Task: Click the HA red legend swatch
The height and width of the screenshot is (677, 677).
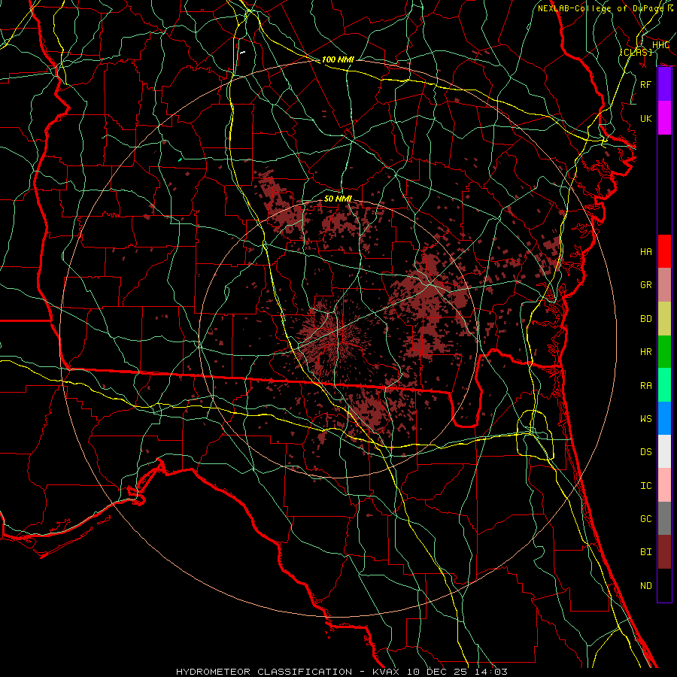Action: click(x=664, y=251)
